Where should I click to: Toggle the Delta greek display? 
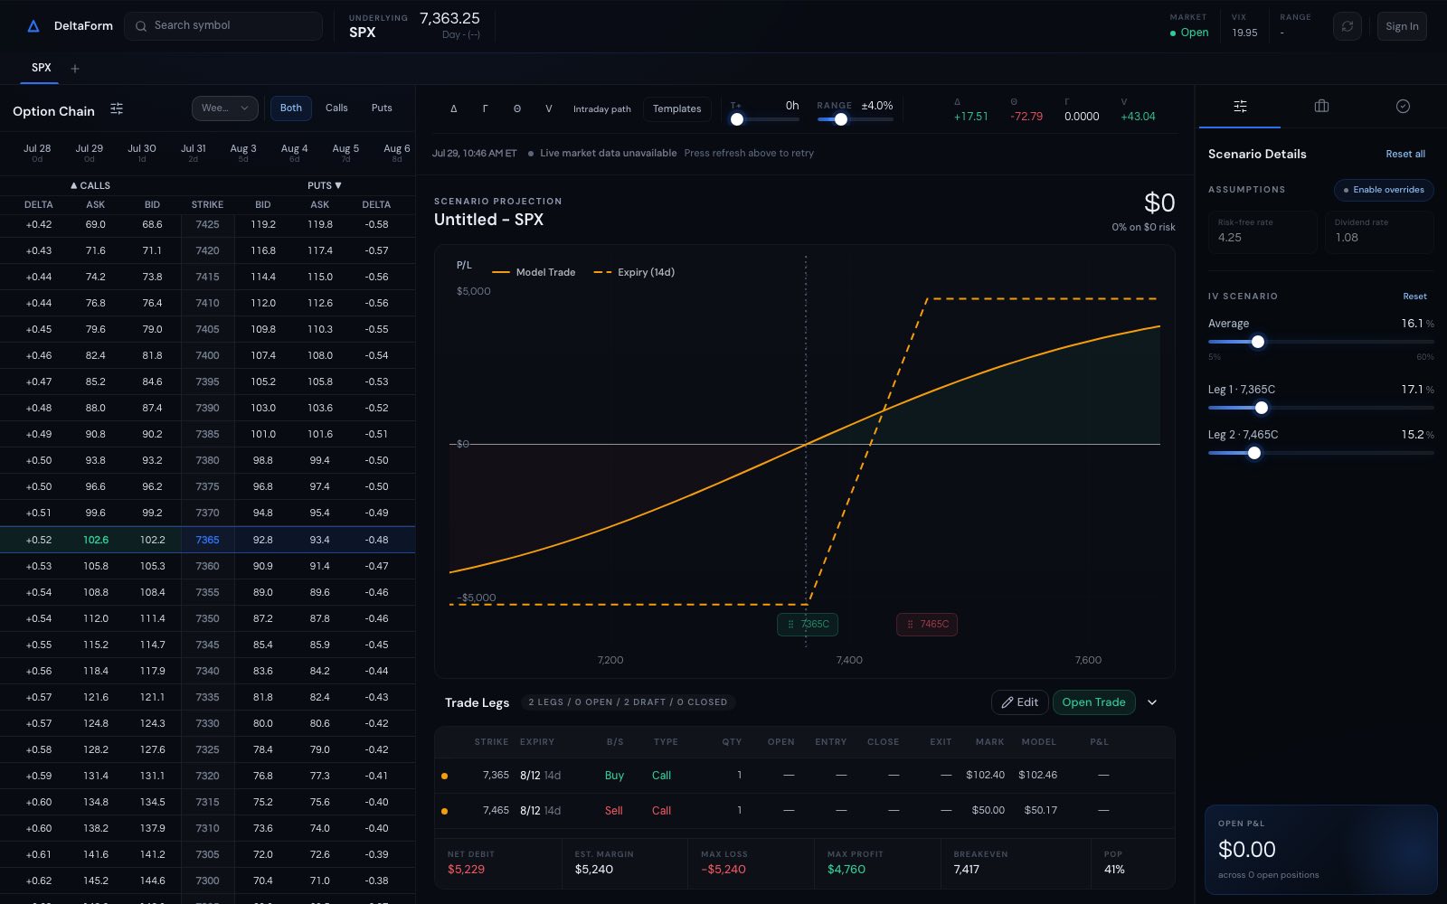tap(453, 108)
